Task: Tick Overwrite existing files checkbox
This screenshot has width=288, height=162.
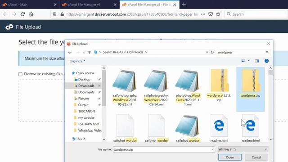Action: (x=20, y=74)
